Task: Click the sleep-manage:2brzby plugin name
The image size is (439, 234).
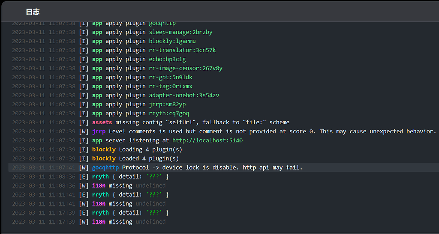Action: [x=180, y=32]
